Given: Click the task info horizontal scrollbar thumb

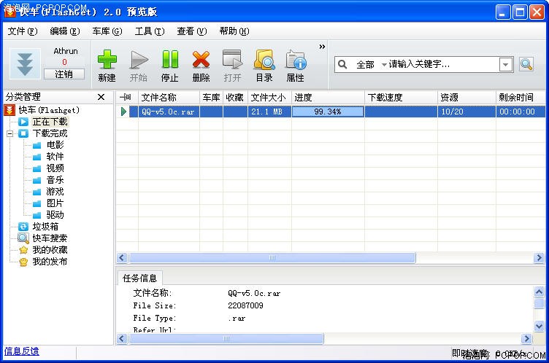Looking at the screenshot, I should (x=226, y=338).
